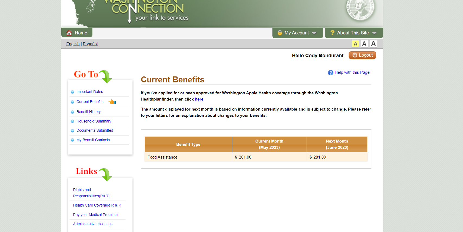
Task: Click the bullet icon next to Documents Submitted
Action: (x=72, y=131)
